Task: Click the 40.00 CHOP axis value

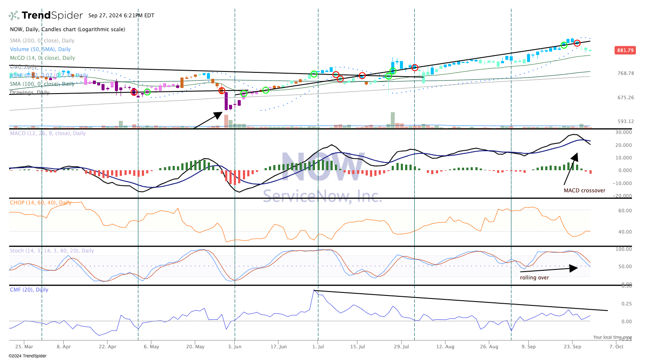Action: click(x=625, y=232)
